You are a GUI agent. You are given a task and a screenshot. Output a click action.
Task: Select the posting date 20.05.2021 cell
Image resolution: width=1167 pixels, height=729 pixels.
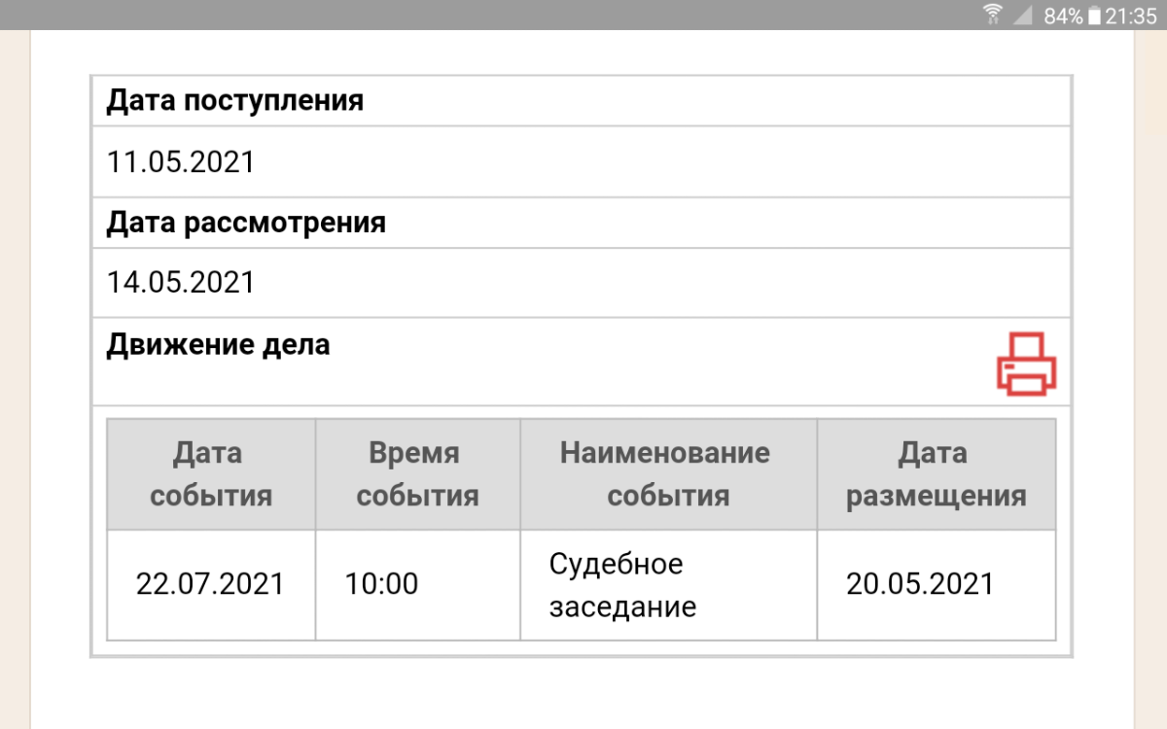point(937,584)
